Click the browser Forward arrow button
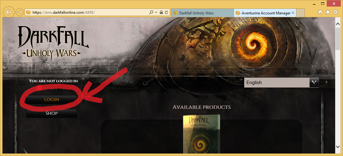 pyautogui.click(x=20, y=12)
